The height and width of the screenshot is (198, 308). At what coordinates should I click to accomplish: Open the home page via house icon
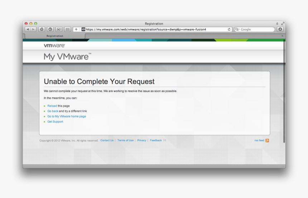(42, 29)
